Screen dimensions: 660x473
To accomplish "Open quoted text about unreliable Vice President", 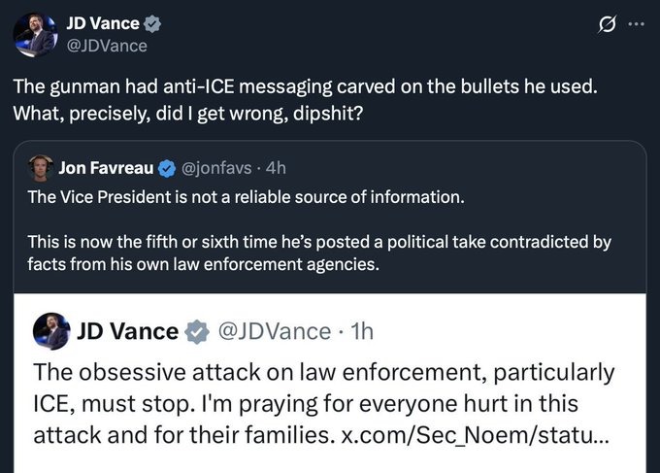I will tap(246, 199).
